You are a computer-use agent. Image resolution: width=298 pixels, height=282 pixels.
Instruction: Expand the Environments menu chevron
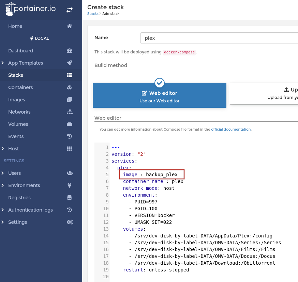[x=3, y=185]
